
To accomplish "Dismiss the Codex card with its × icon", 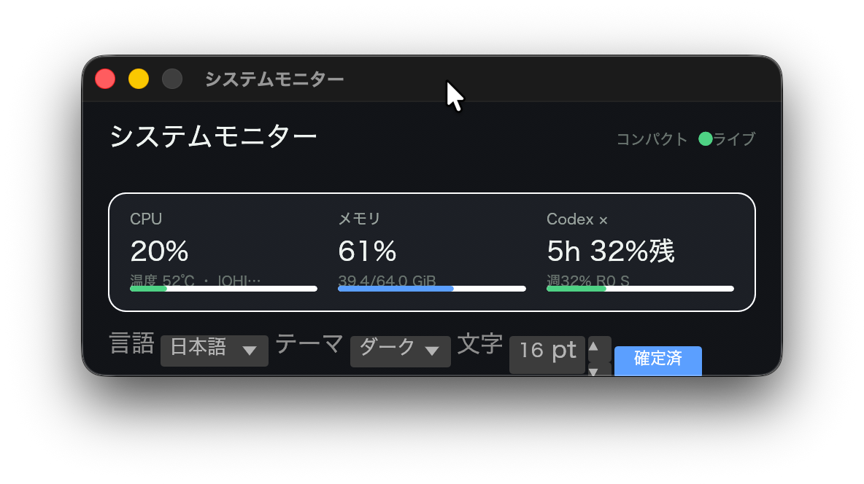I will 603,220.
